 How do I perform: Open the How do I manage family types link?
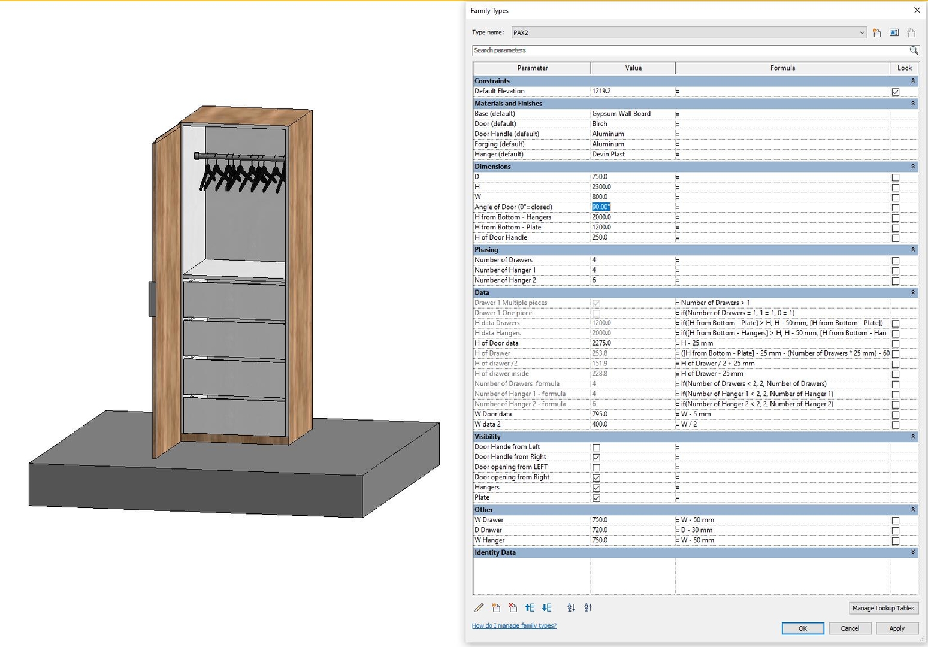click(x=513, y=625)
